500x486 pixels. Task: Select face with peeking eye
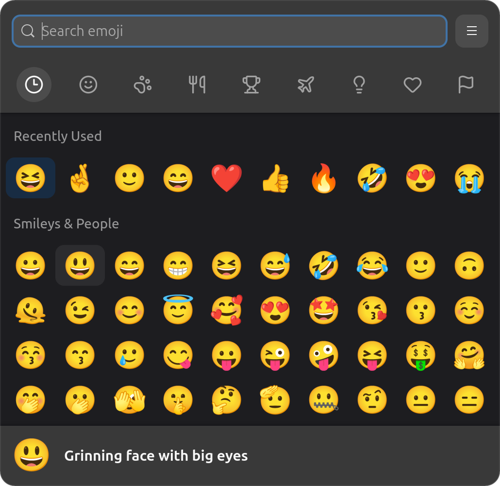[x=130, y=399]
